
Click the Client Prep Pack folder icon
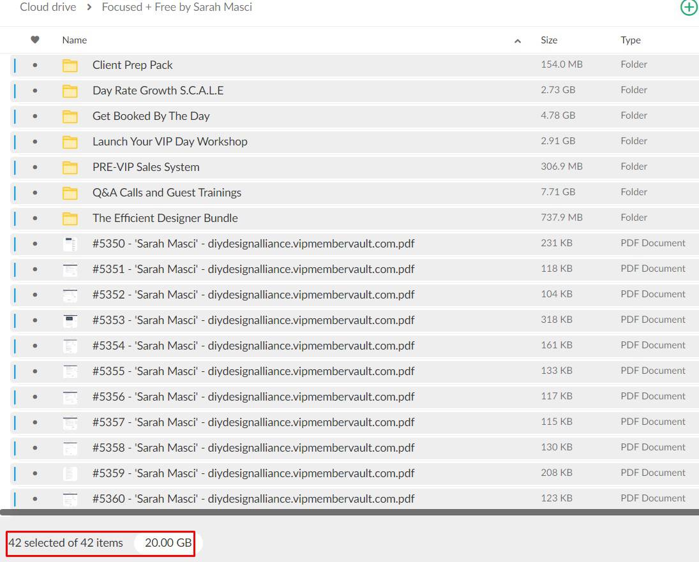(70, 65)
